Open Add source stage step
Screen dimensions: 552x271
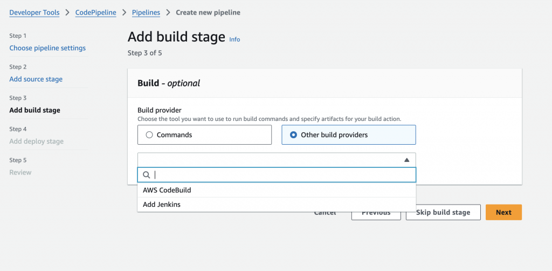[36, 79]
